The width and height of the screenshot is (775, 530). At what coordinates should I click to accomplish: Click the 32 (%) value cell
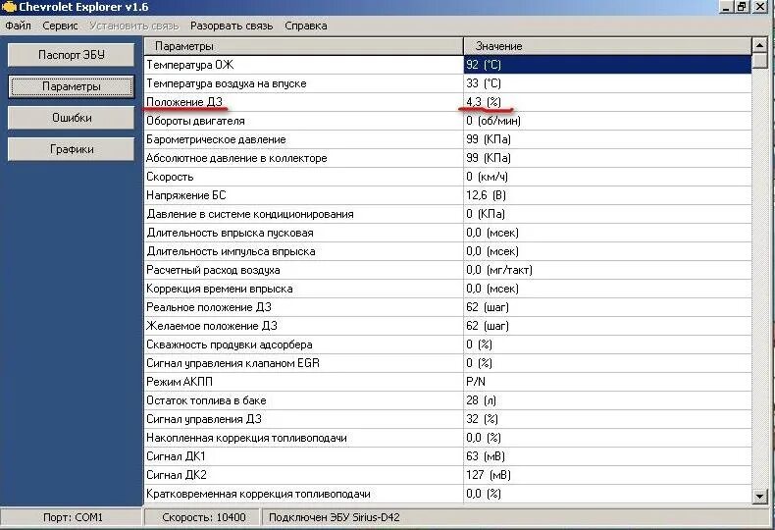pos(607,419)
